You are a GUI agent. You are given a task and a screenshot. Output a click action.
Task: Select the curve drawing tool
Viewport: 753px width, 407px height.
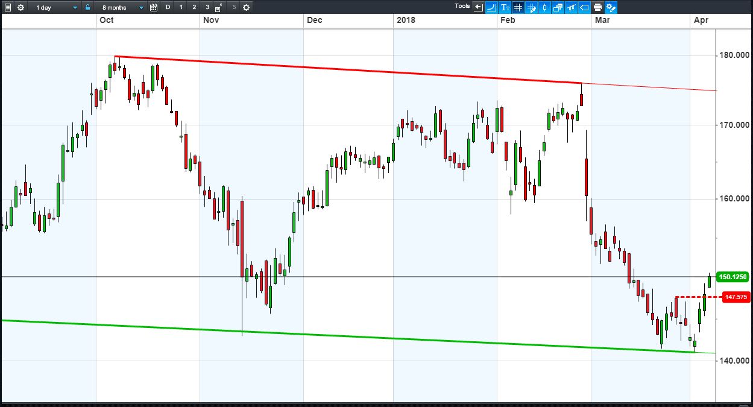(x=492, y=7)
